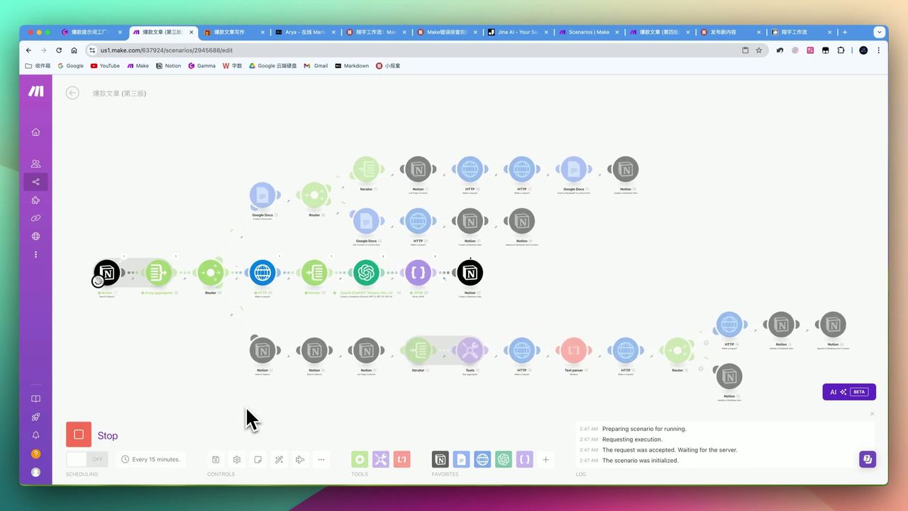The width and height of the screenshot is (908, 511).
Task: Click the Connections link icon in the sidebar
Action: click(x=35, y=218)
